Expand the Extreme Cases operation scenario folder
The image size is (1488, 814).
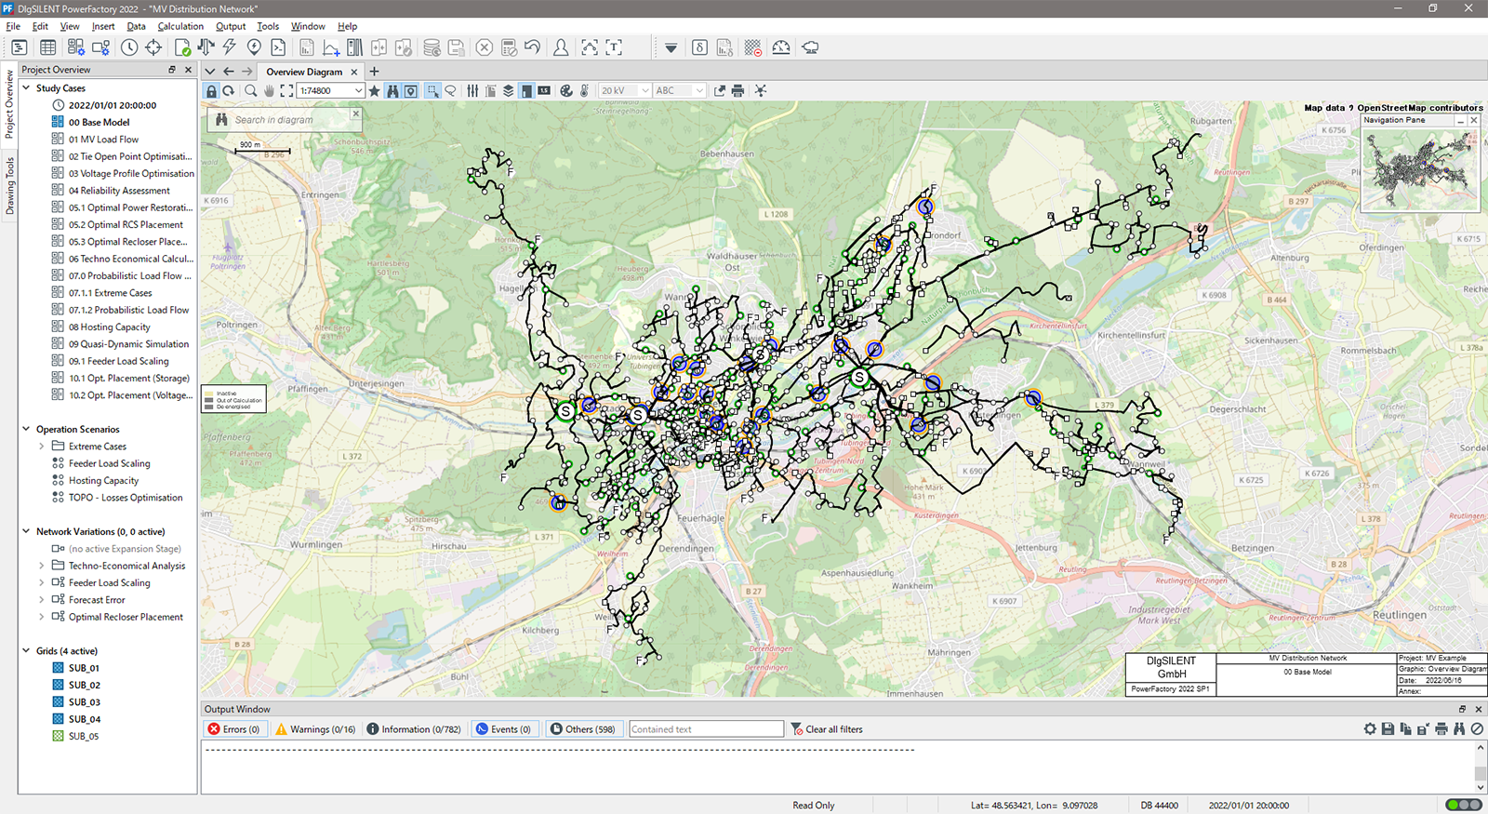(x=42, y=447)
